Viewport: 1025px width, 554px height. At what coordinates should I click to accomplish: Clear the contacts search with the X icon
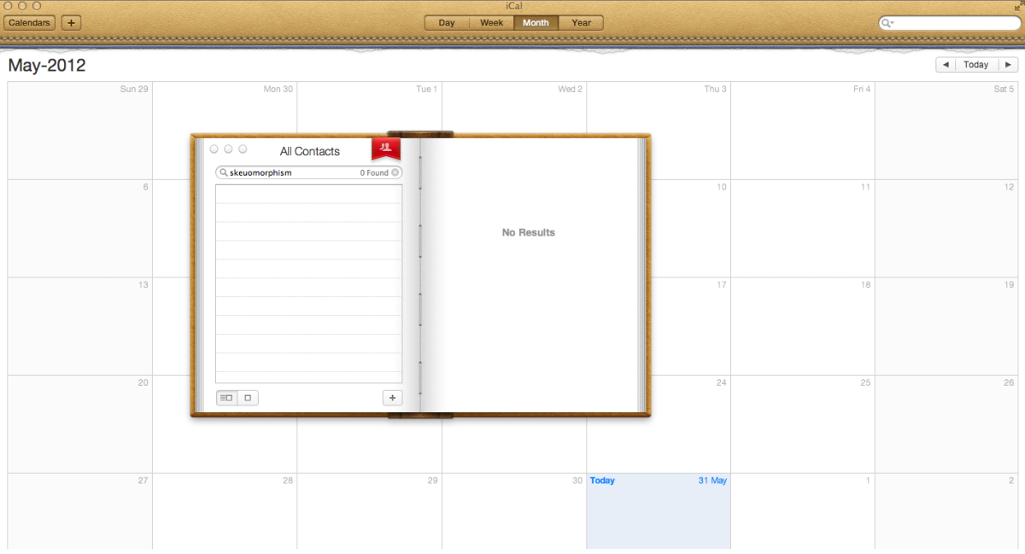[395, 172]
